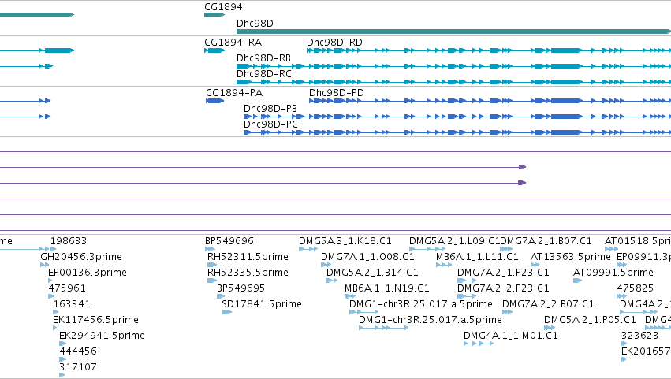
Task: Select DMG5A2_1.P05.C1 feature
Action: [x=550, y=328]
